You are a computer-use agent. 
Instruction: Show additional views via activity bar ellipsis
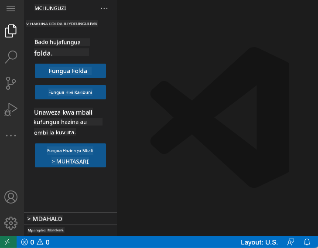tap(11, 136)
